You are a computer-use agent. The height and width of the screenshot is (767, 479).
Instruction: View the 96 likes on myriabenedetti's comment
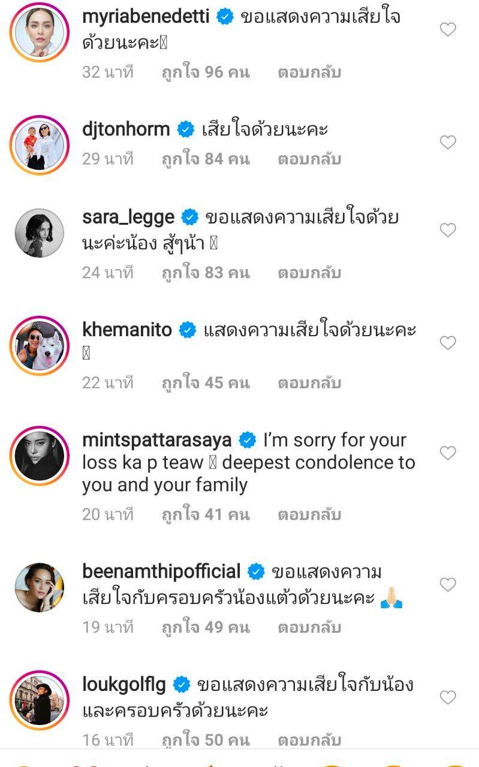[206, 73]
